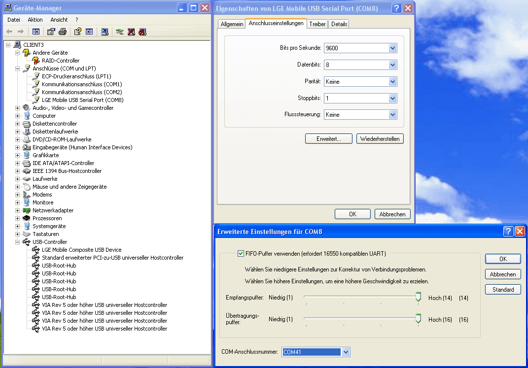The width and height of the screenshot is (528, 368).
Task: Toggle the action pane toolbar icon
Action: click(89, 32)
